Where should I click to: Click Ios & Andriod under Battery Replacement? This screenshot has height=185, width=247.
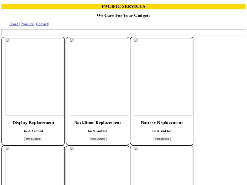[162, 131]
